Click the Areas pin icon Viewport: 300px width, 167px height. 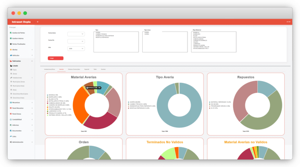click(x=11, y=90)
